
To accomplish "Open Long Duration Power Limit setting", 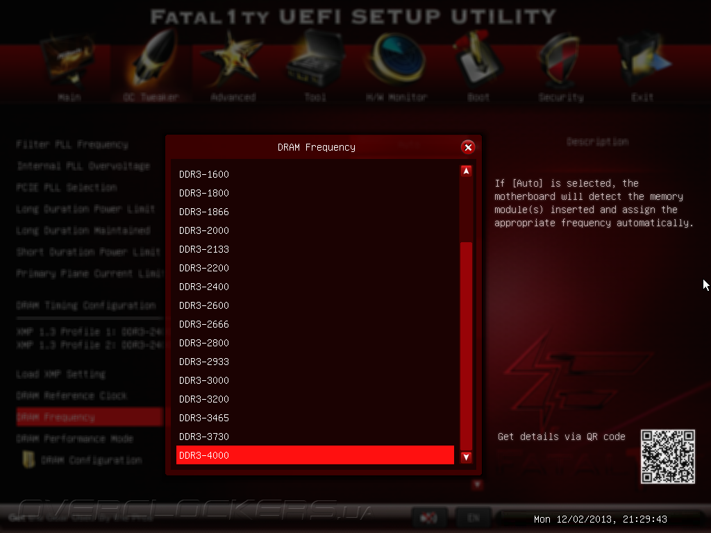I will 85,209.
